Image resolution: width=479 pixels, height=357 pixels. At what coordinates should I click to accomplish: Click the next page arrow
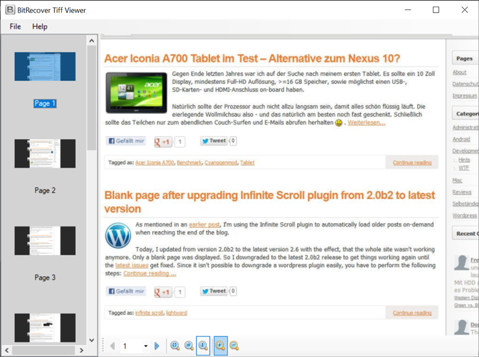[157, 346]
